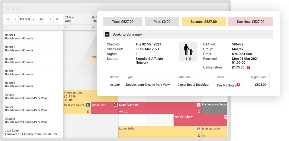Click the Dinner Bed & Breakfast rate plan cell
The height and width of the screenshot is (141, 289).
click(193, 85)
